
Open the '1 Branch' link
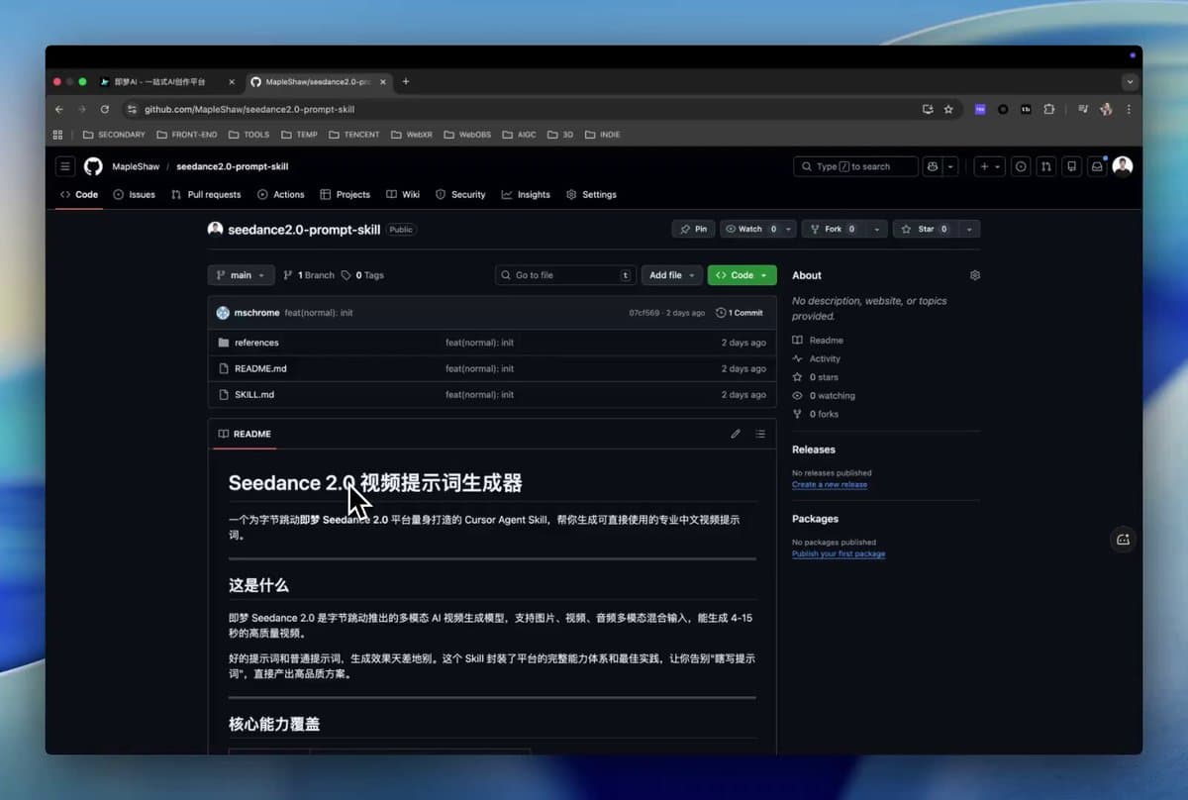click(x=309, y=275)
